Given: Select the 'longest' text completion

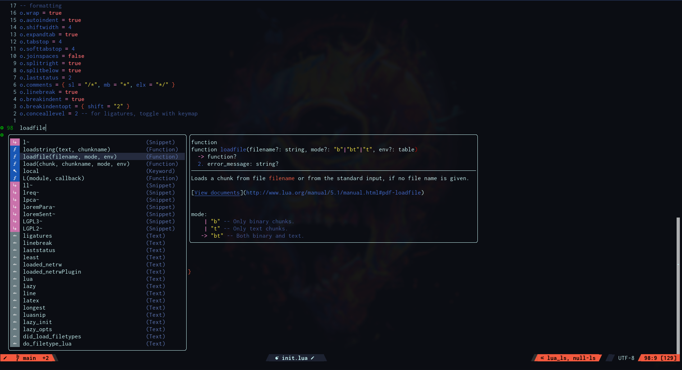Looking at the screenshot, I should [97, 308].
